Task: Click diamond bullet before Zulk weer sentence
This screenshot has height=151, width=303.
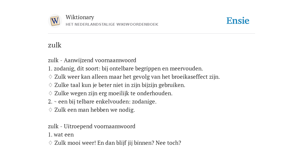Action: coord(50,77)
